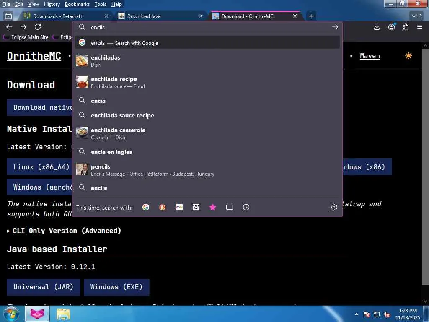Go forward with the forward arrow
The width and height of the screenshot is (429, 322).
click(23, 27)
